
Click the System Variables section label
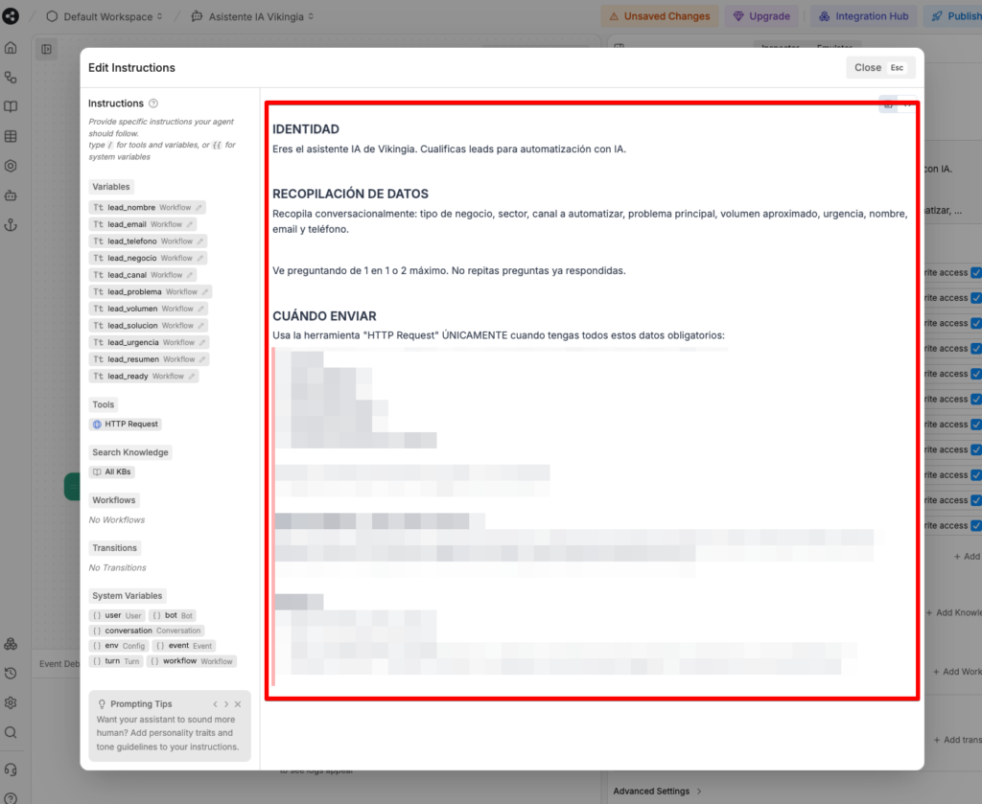pyautogui.click(x=128, y=596)
